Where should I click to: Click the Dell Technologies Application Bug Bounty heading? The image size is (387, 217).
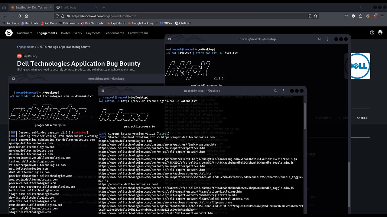[79, 64]
